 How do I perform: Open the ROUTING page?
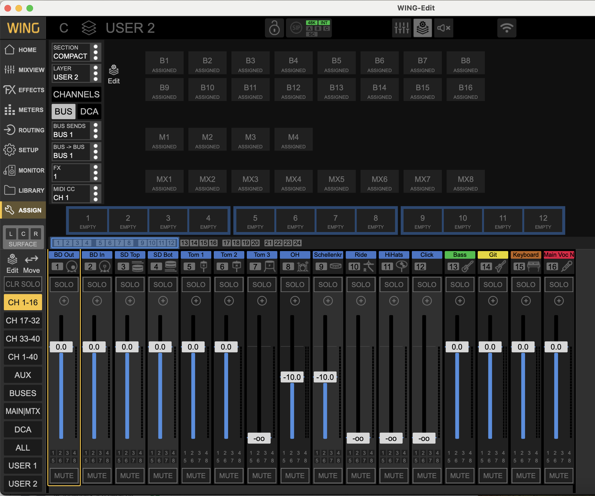click(23, 130)
